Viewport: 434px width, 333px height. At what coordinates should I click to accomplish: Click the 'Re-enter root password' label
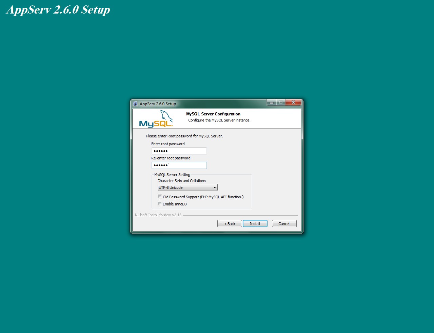[x=171, y=158]
